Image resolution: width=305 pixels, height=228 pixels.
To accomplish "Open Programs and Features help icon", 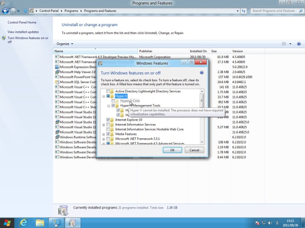I will pos(299,44).
